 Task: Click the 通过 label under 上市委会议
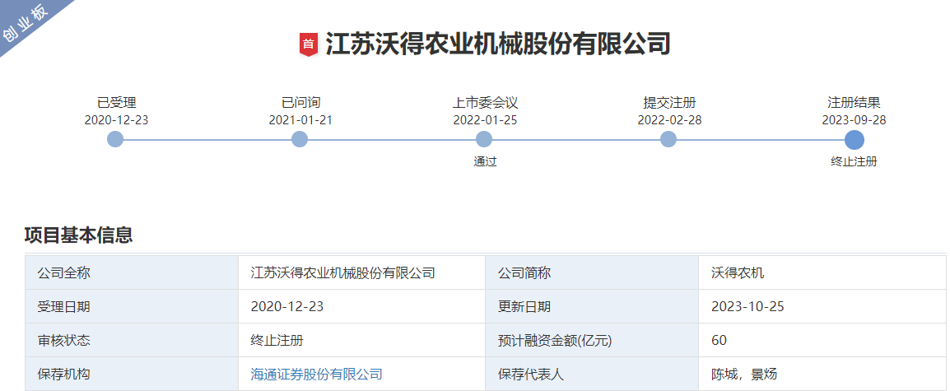[x=485, y=161]
